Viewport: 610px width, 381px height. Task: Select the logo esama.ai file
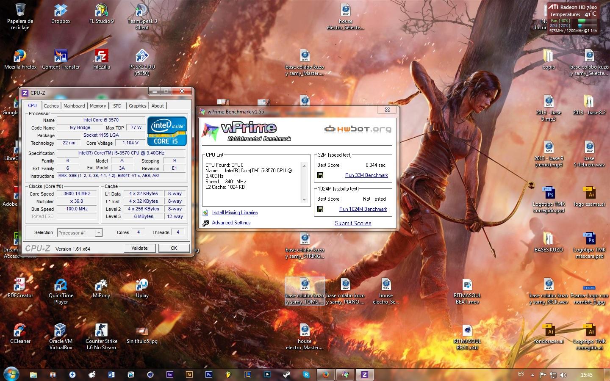589,196
